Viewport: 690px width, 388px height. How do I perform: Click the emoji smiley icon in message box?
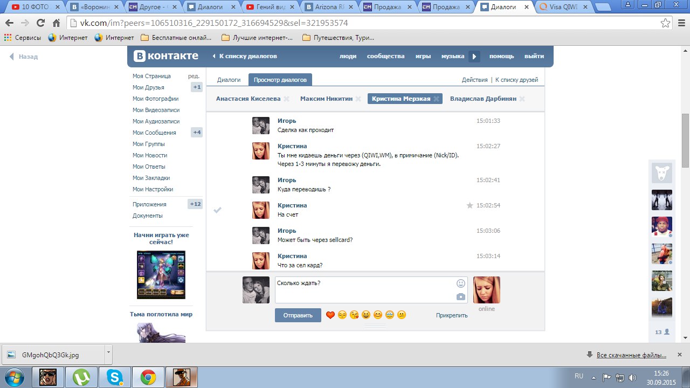[460, 283]
